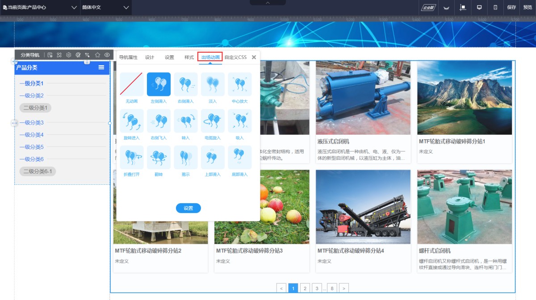Toggle the closed-eye hide icon in top bar
536x300 pixels.
click(x=446, y=7)
